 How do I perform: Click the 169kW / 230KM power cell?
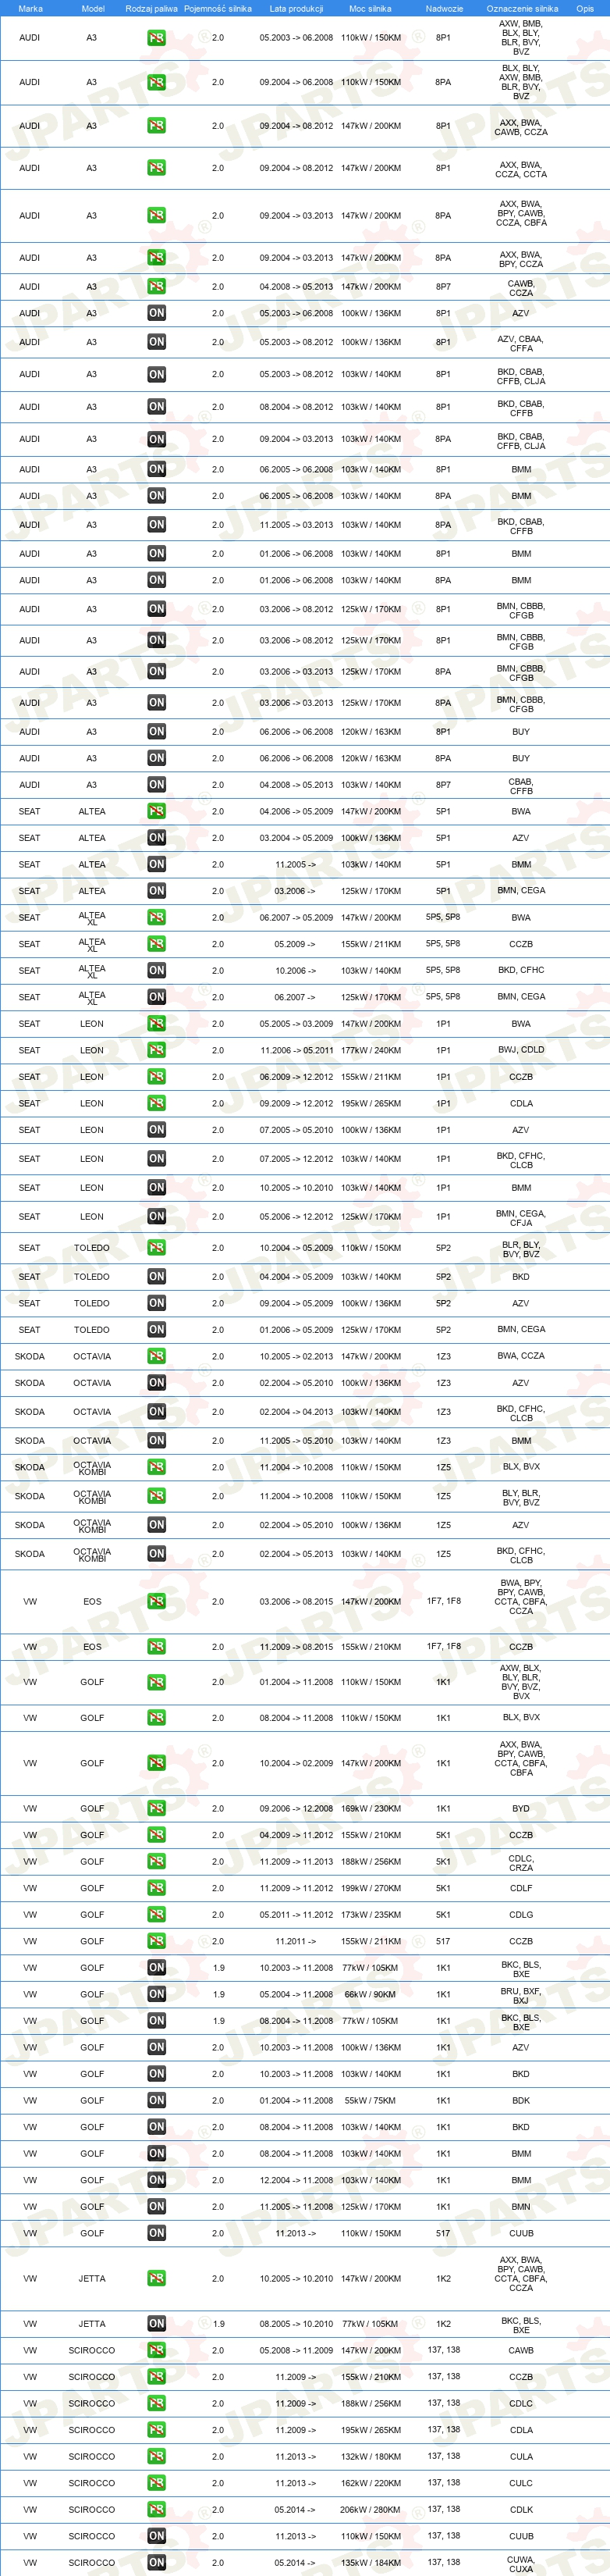click(371, 1808)
